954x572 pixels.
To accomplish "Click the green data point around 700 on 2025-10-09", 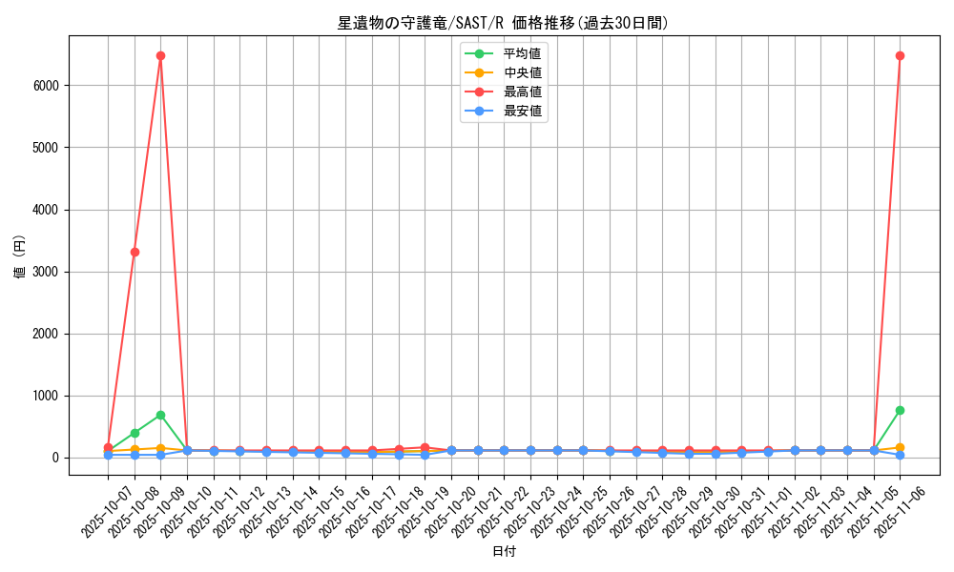I will click(x=158, y=414).
